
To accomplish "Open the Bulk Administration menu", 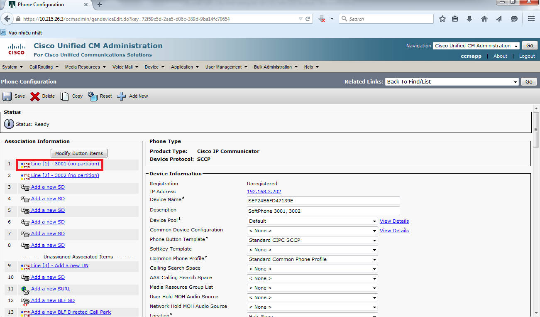I will coord(276,67).
